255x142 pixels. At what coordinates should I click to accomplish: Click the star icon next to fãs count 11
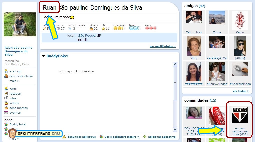pos(103,29)
